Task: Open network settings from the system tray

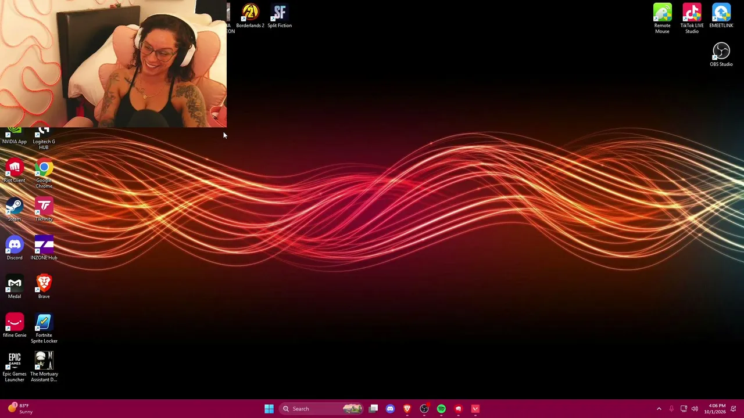Action: 684,409
